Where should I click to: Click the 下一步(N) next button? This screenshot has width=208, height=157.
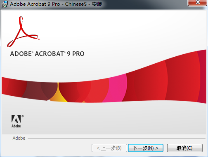pyautogui.click(x=146, y=148)
